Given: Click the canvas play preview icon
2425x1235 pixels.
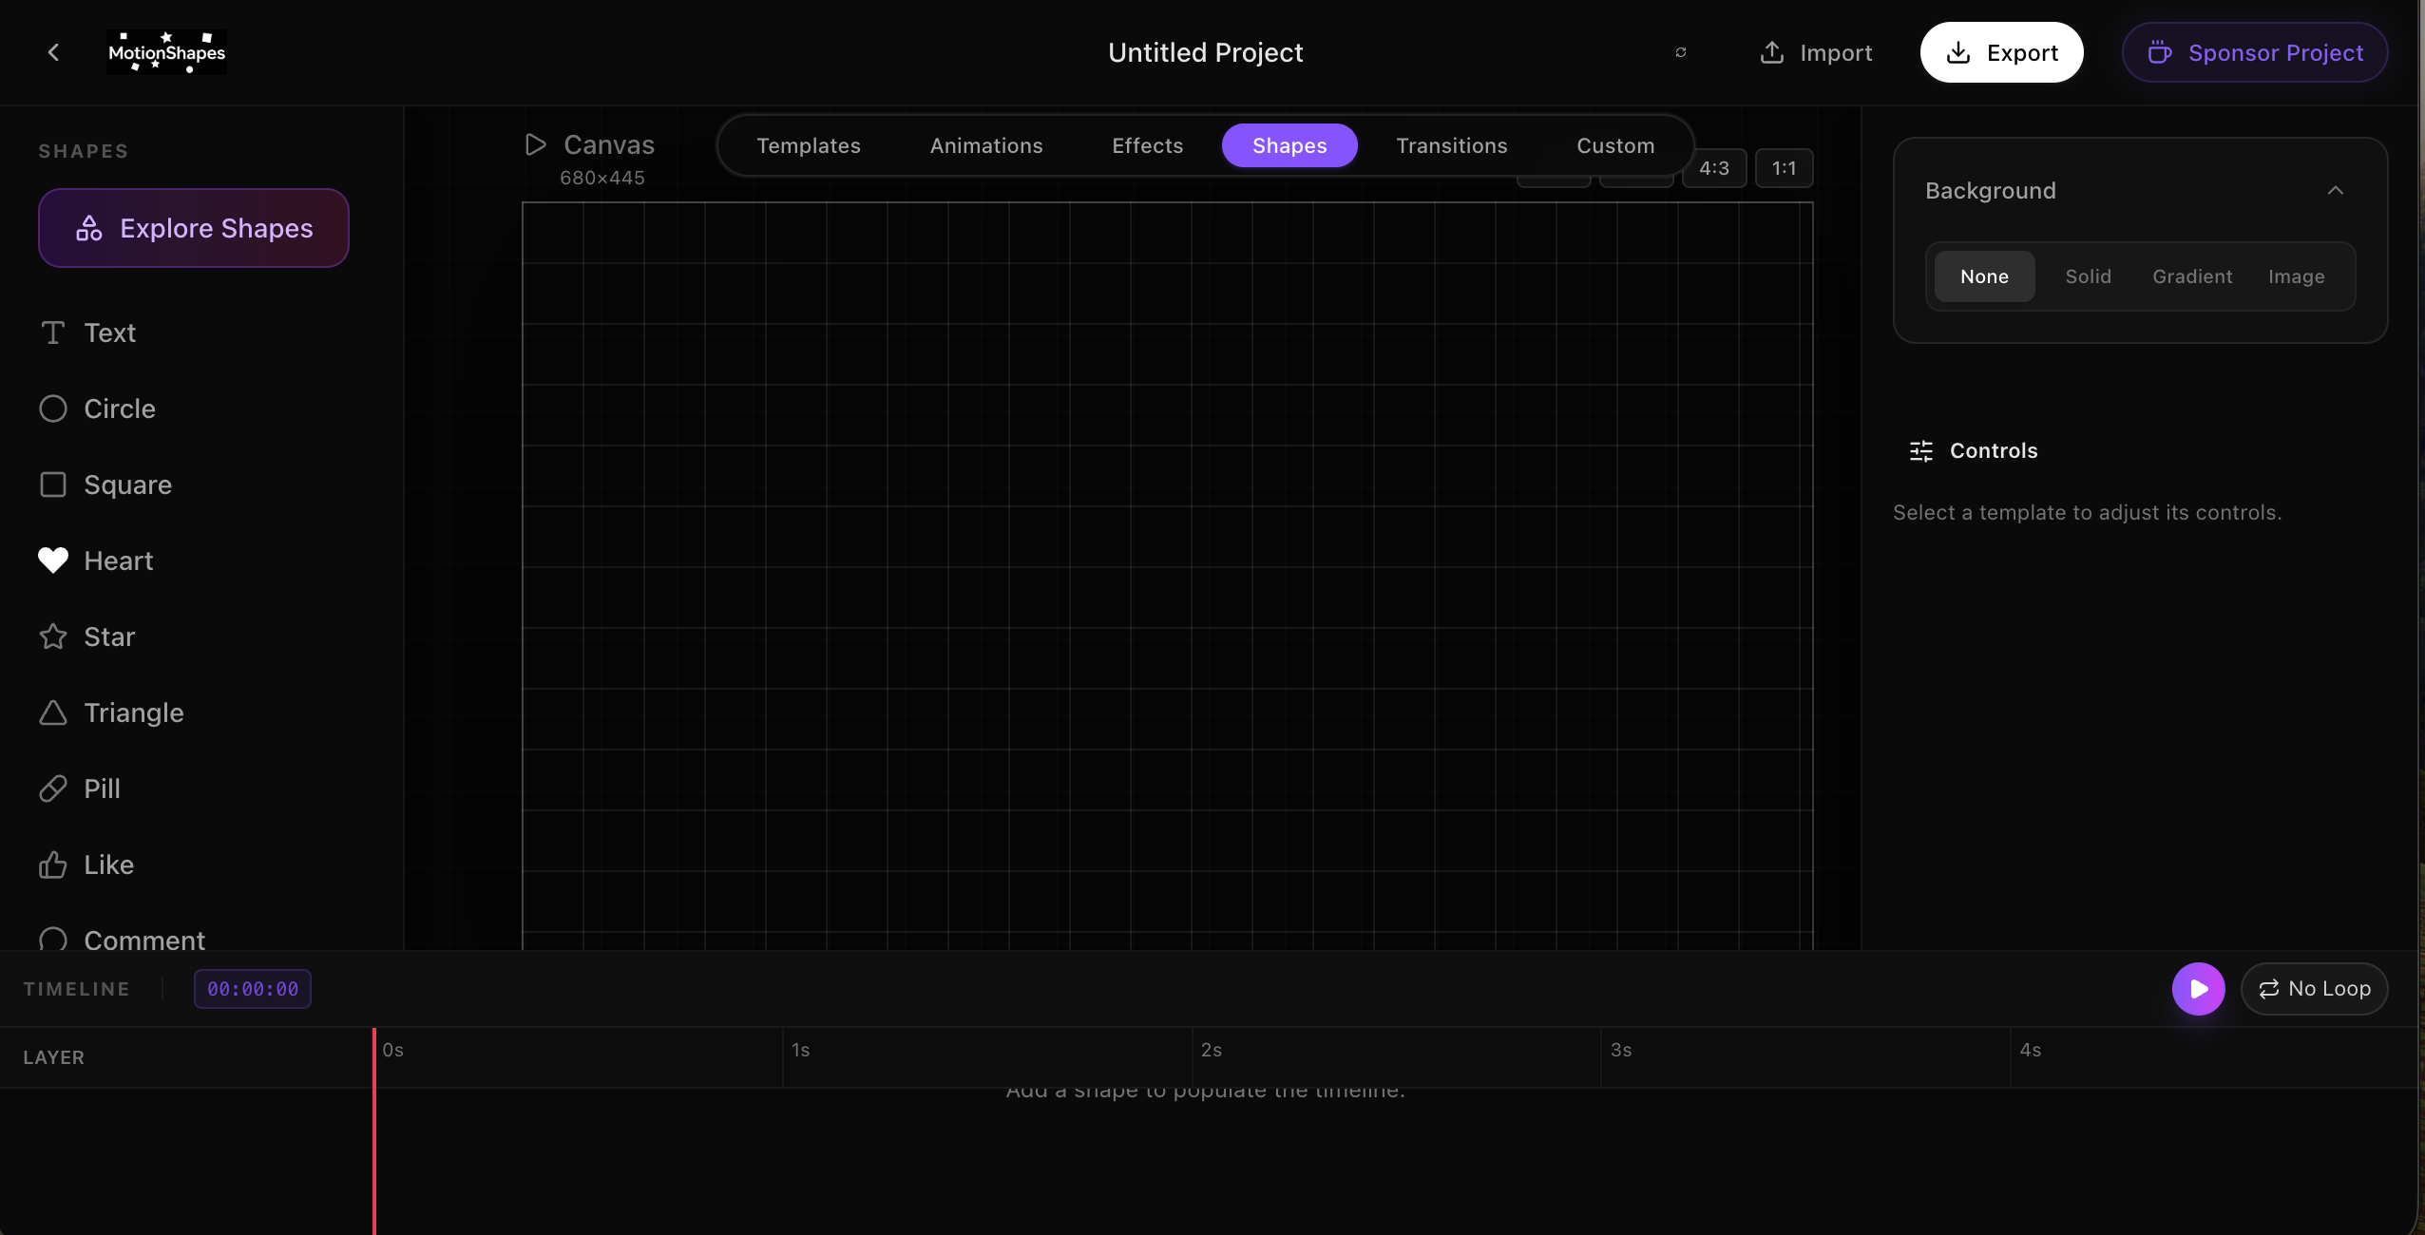Looking at the screenshot, I should [535, 143].
